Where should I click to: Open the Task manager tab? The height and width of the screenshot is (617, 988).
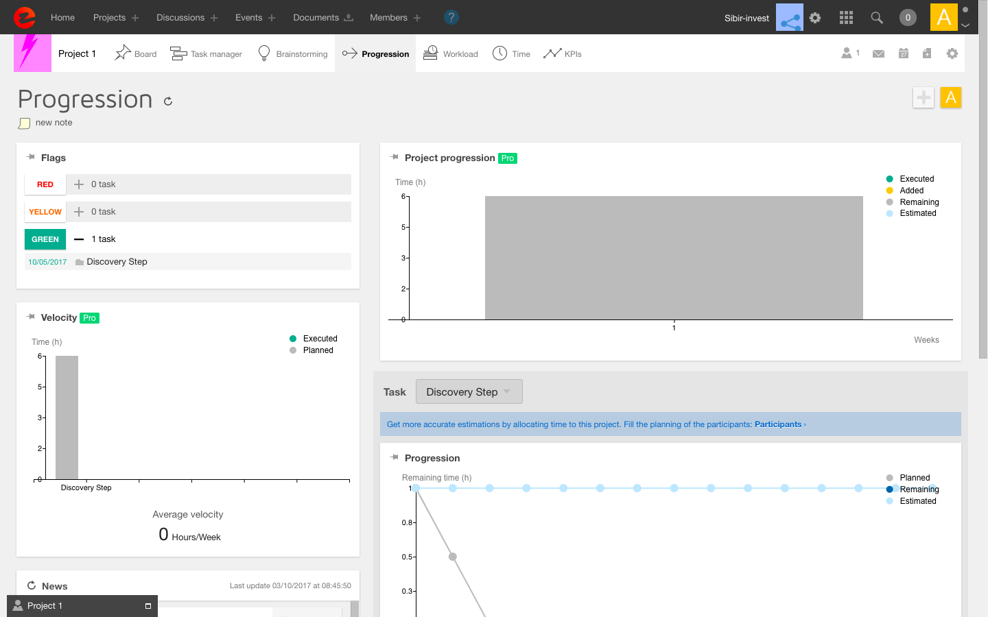[207, 54]
